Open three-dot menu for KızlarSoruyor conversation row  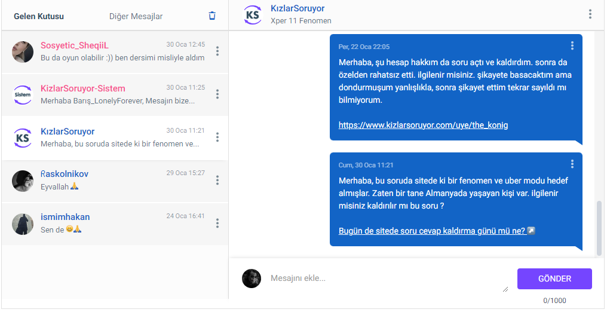click(x=217, y=137)
